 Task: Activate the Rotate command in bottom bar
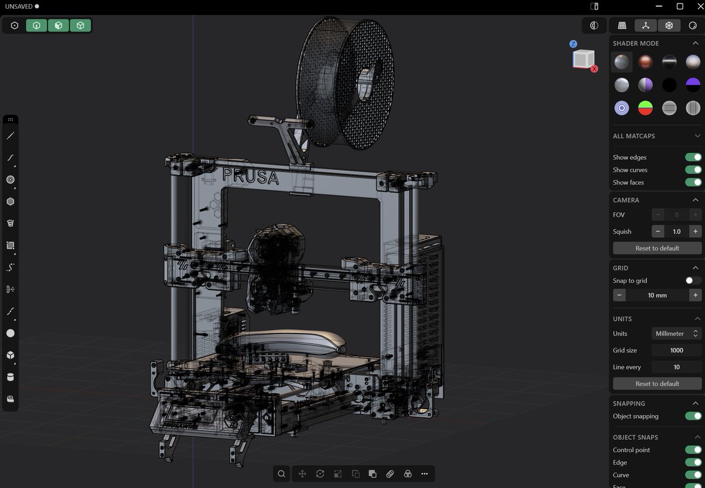(x=320, y=474)
